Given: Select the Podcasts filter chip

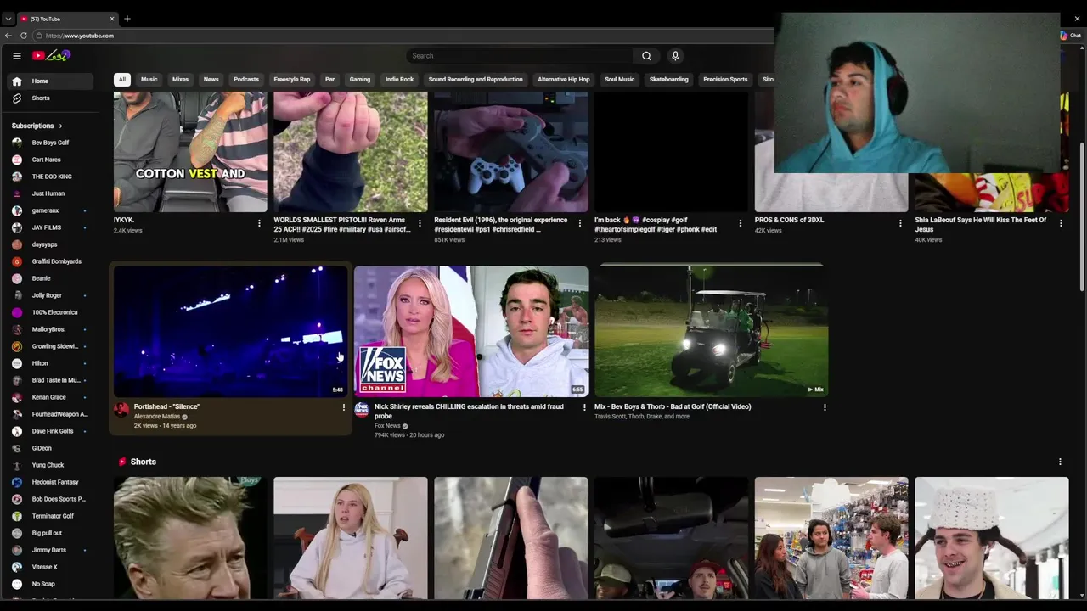Looking at the screenshot, I should click(x=246, y=80).
